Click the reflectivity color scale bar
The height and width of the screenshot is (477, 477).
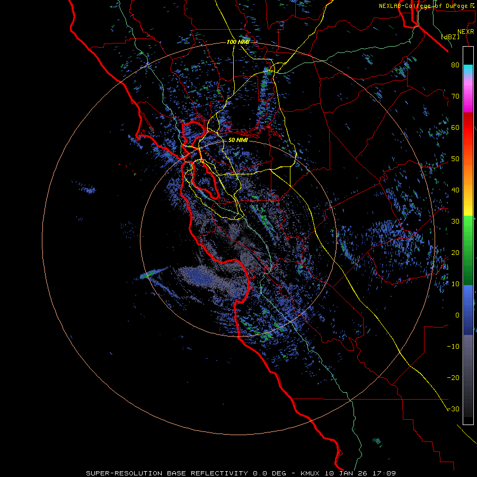[468, 235]
